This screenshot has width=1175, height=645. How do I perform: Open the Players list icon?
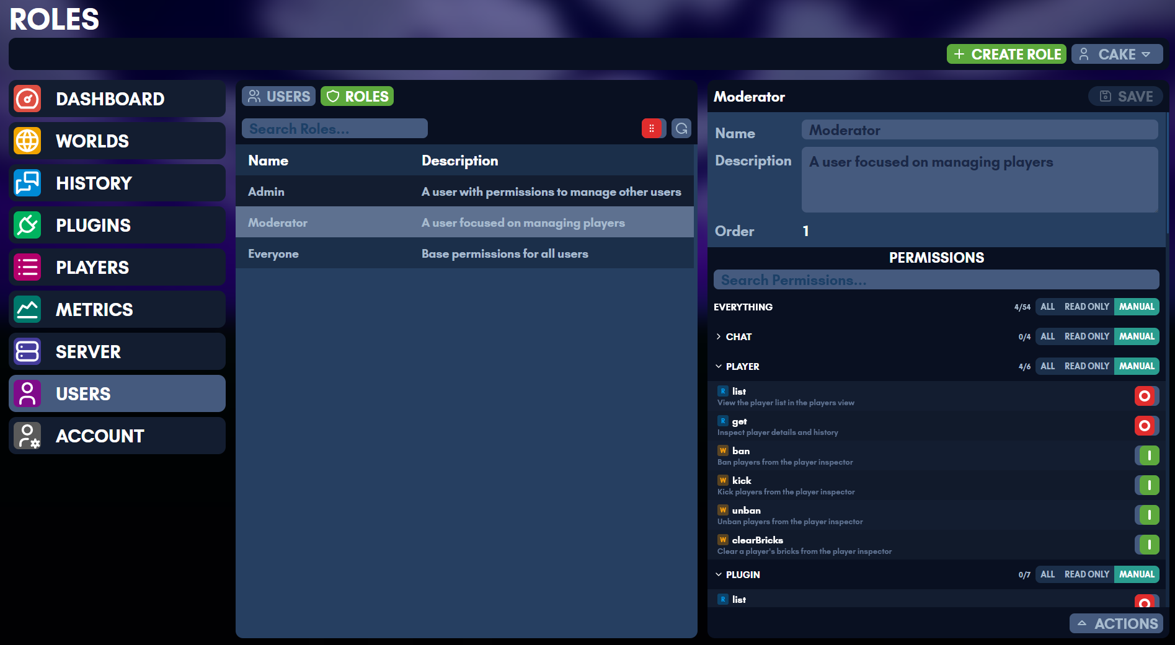pyautogui.click(x=27, y=267)
